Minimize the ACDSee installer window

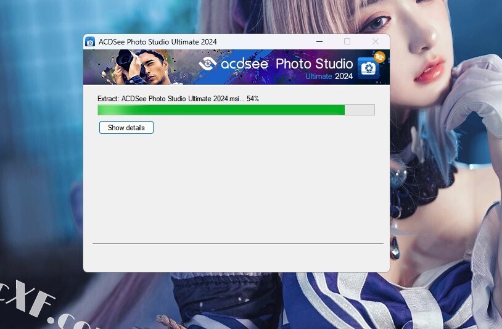[319, 41]
